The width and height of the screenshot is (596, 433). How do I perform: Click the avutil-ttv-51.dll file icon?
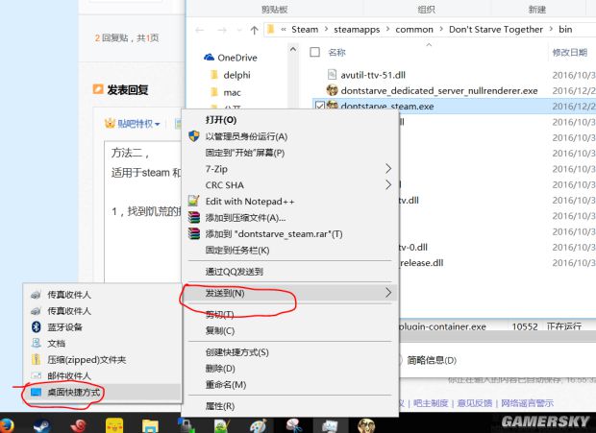tap(332, 74)
